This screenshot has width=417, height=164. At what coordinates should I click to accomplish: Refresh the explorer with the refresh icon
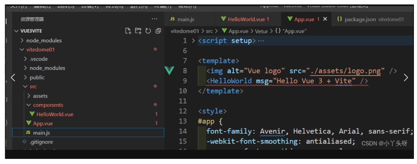pyautogui.click(x=148, y=31)
